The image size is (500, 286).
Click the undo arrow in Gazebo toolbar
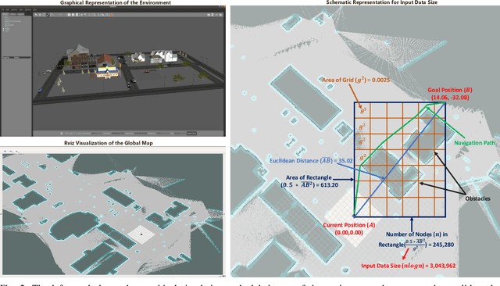click(53, 15)
